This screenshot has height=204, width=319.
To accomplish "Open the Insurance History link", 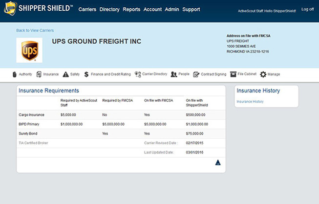I will pyautogui.click(x=250, y=102).
